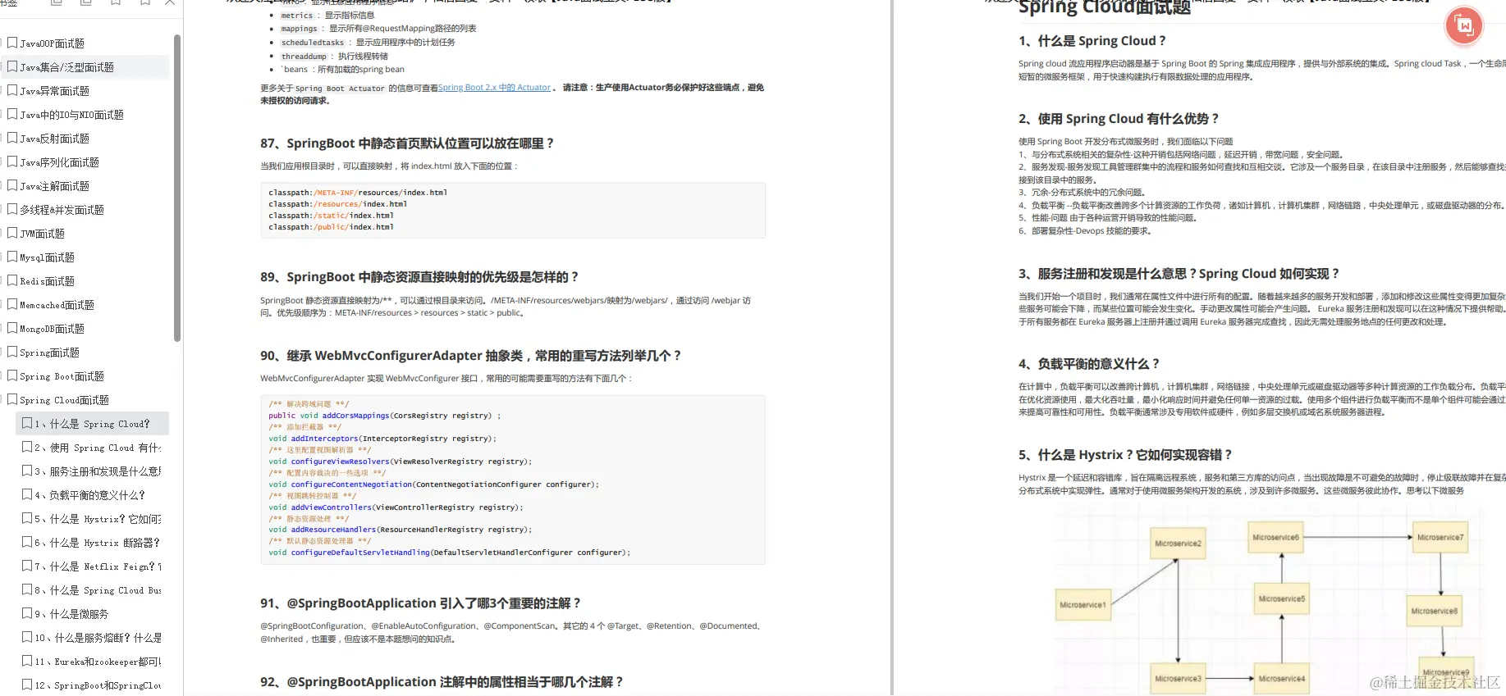Image resolution: width=1506 pixels, height=696 pixels.
Task: Click heading 87、SpringBoot 中静态首页默认位置
Action: click(407, 143)
